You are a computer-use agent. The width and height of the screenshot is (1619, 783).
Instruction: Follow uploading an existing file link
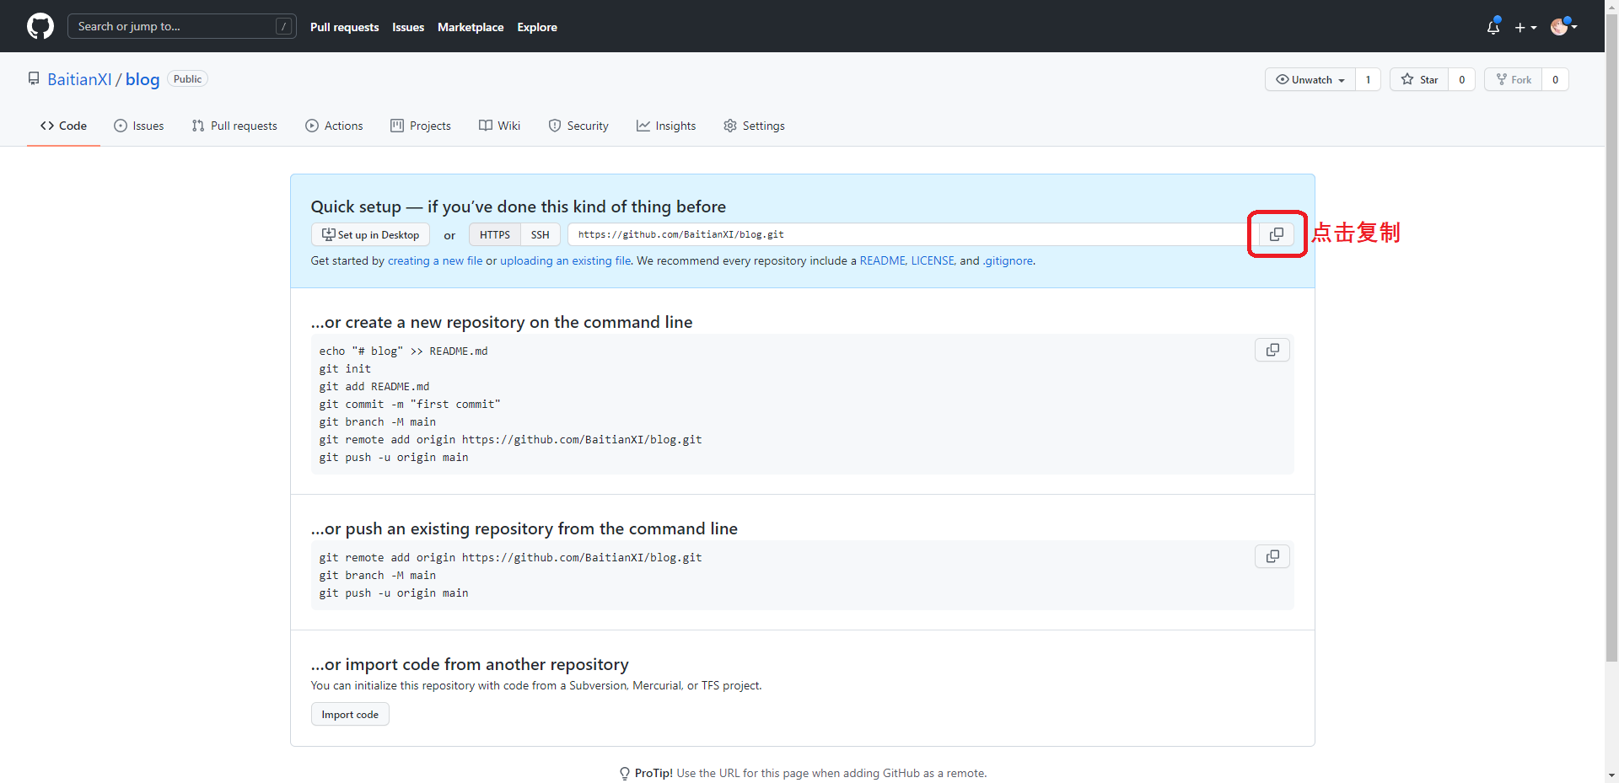(x=565, y=260)
